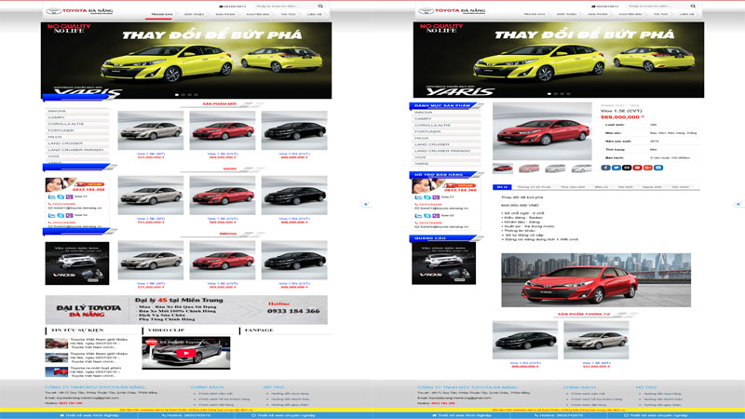This screenshot has width=745, height=419.
Task: Open LIÊN HỆ menu on right product page
Action: (x=686, y=14)
